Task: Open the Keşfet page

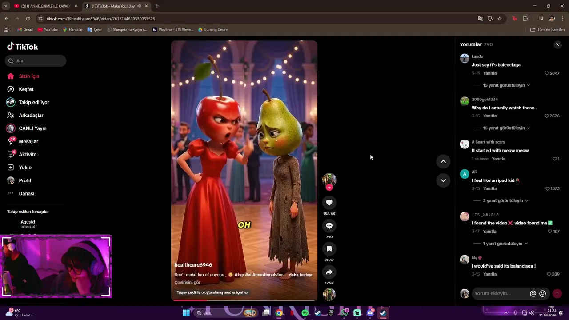Action: pyautogui.click(x=26, y=89)
